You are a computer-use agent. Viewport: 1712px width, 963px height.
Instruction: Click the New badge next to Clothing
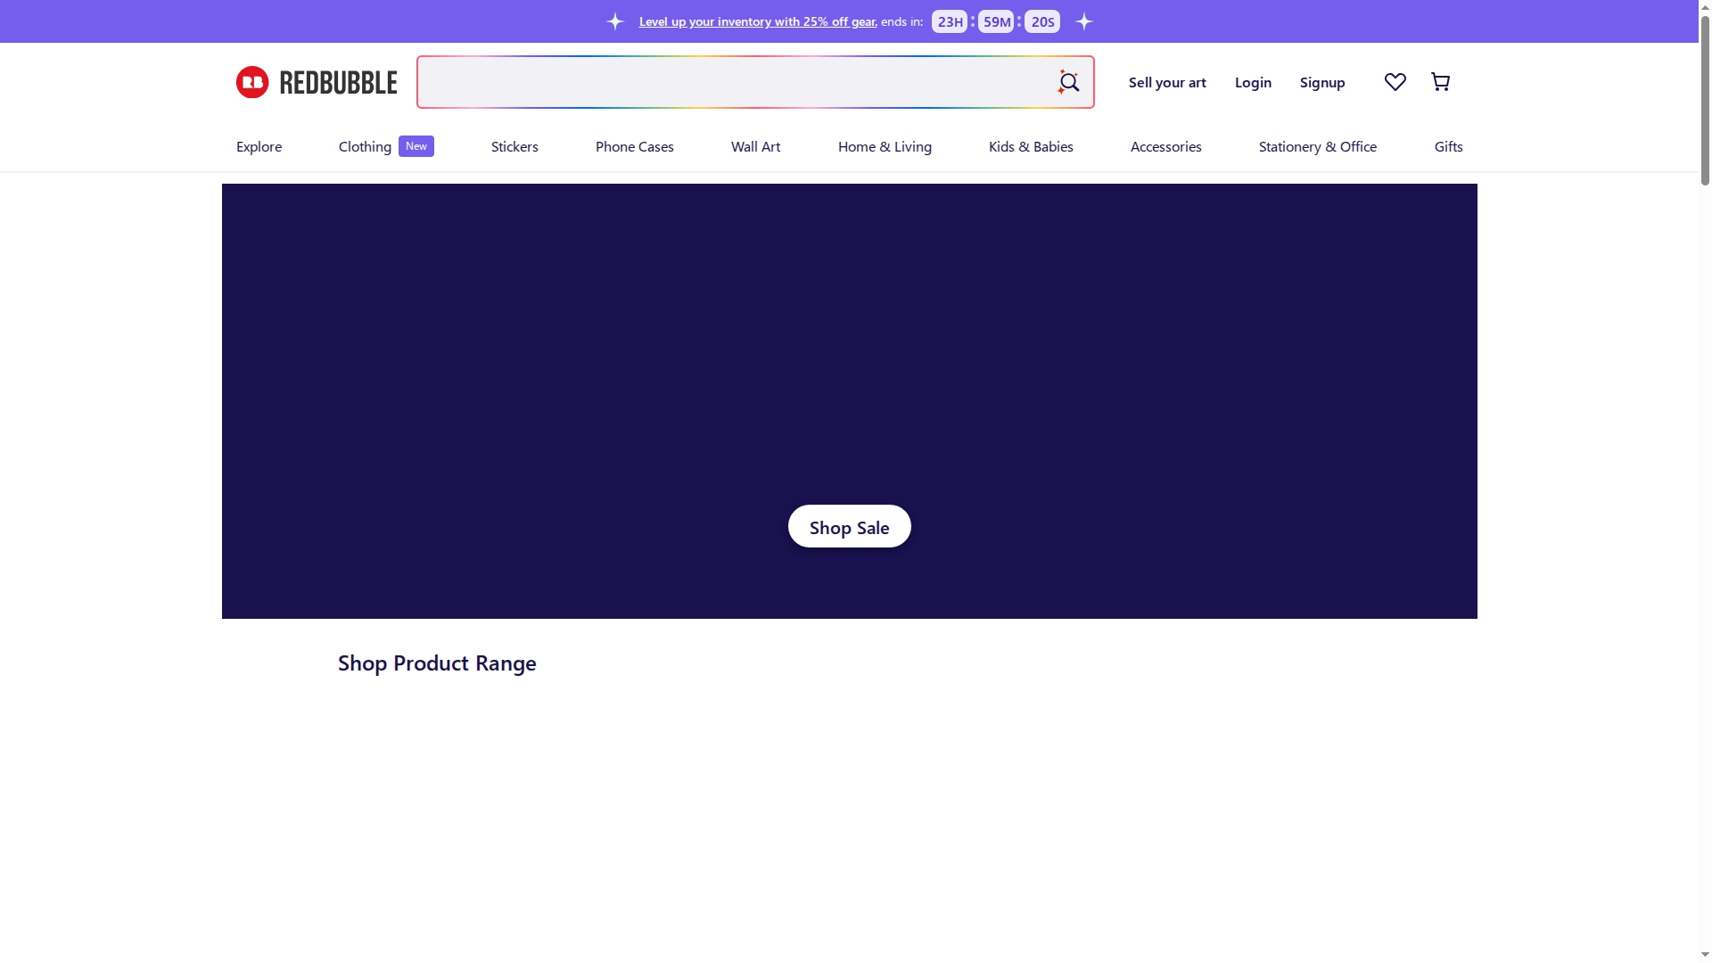pos(416,145)
